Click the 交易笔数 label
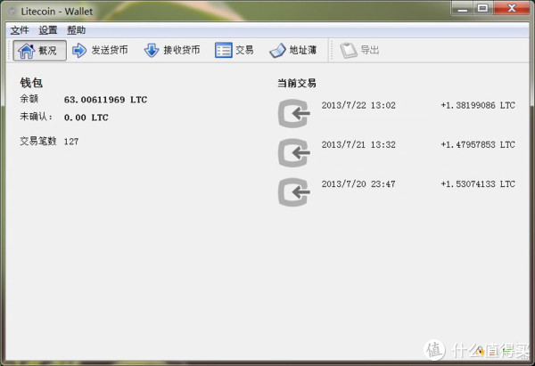The image size is (535, 366). click(37, 141)
